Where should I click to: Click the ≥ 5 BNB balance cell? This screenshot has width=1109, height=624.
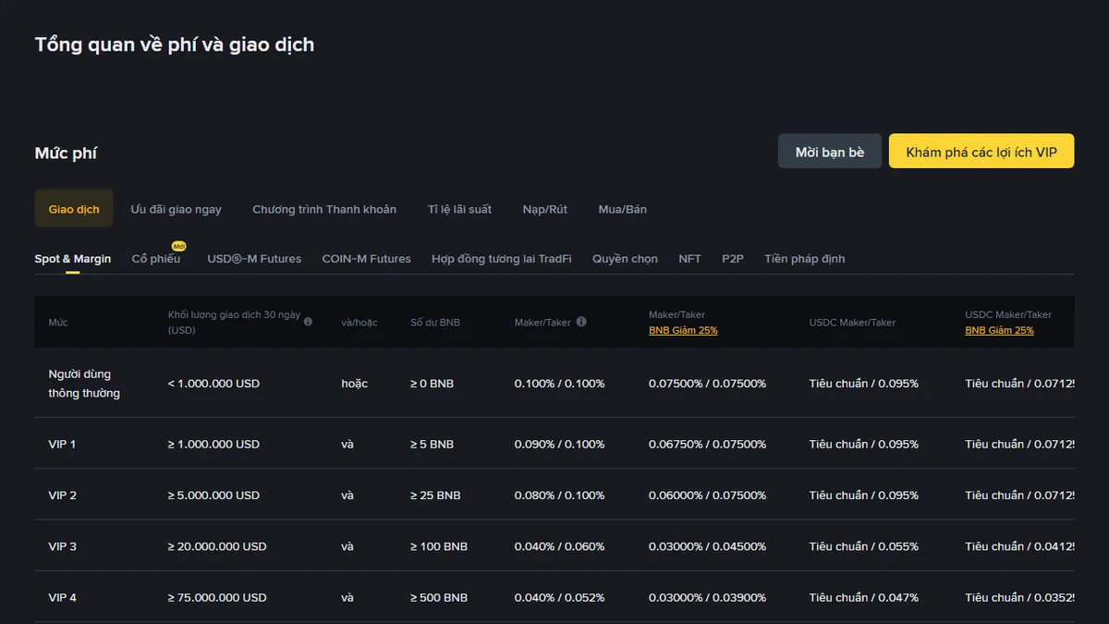432,444
